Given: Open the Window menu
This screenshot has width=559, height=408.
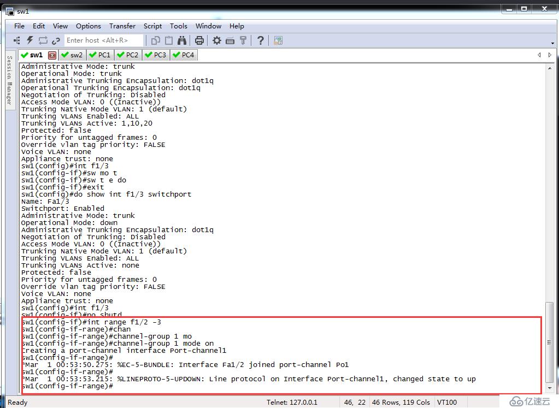Looking at the screenshot, I should pyautogui.click(x=208, y=26).
